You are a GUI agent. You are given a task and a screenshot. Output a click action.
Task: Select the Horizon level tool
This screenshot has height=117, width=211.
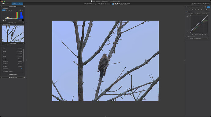point(119,4)
